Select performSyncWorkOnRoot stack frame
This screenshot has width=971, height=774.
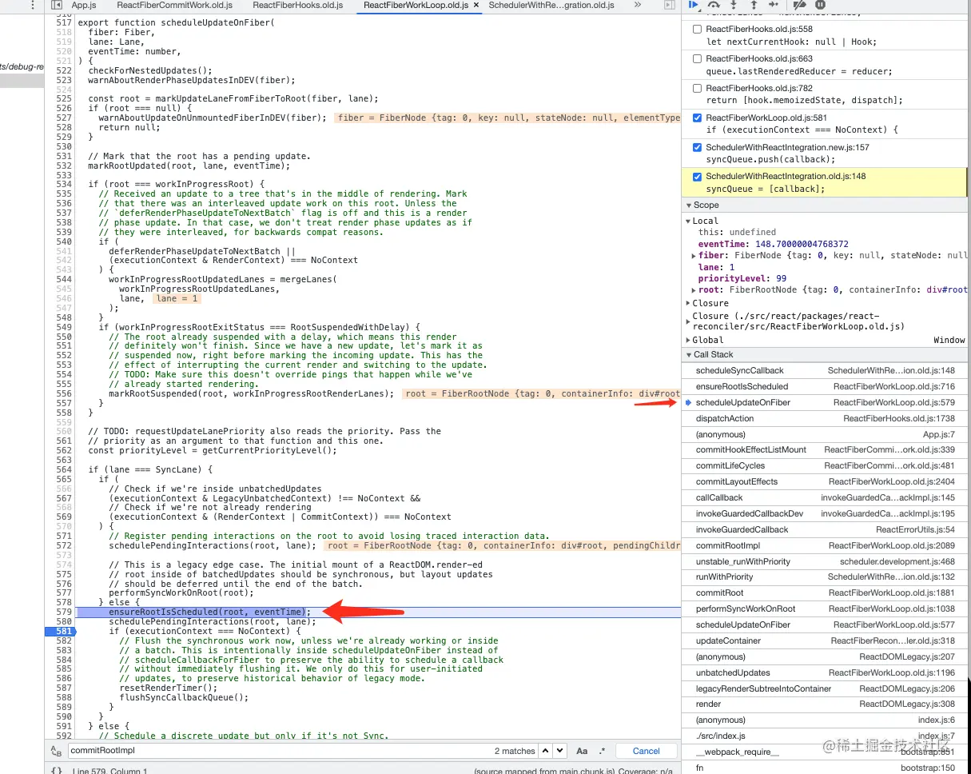(x=825, y=608)
